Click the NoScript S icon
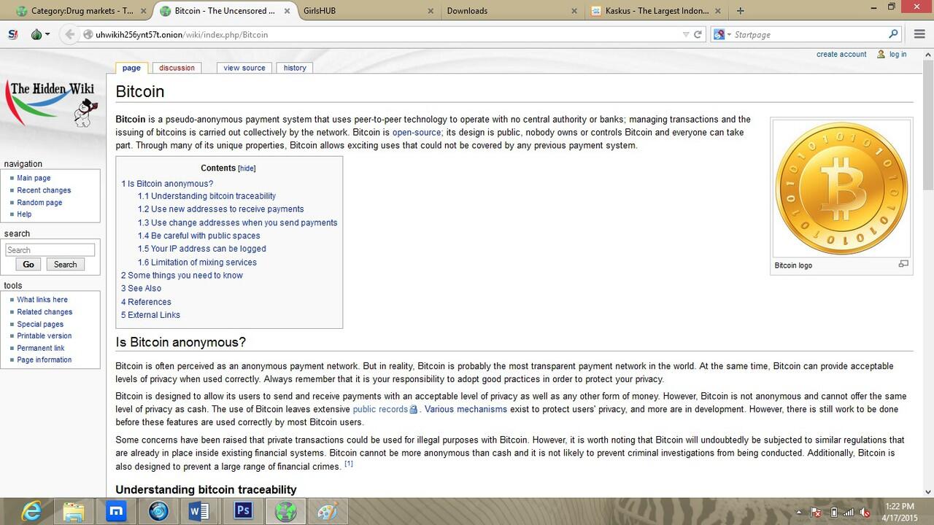The image size is (934, 525). pos(12,34)
